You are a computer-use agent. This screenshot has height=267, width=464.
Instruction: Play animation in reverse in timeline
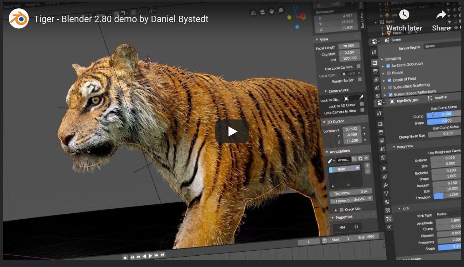[x=144, y=256]
